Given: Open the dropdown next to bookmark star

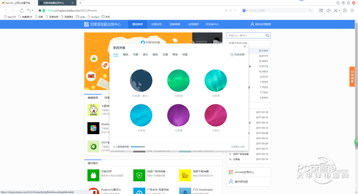Looking at the screenshot, I should 234,11.
